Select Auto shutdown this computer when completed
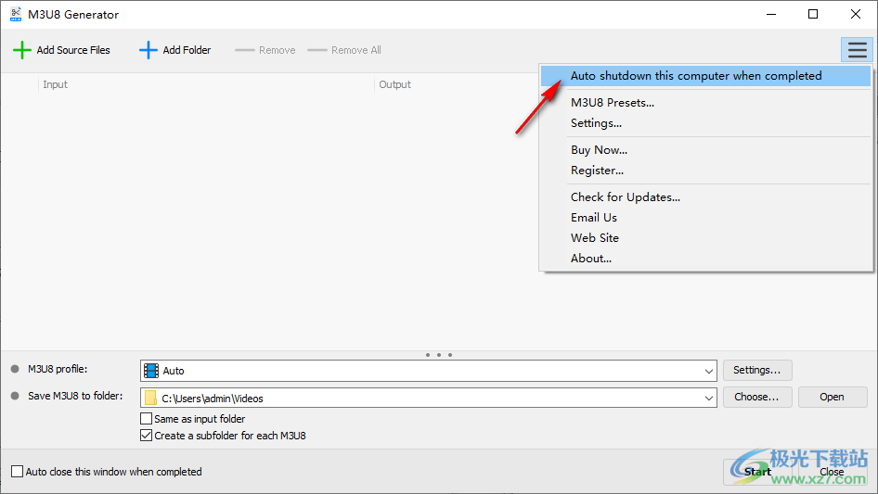 pos(705,76)
